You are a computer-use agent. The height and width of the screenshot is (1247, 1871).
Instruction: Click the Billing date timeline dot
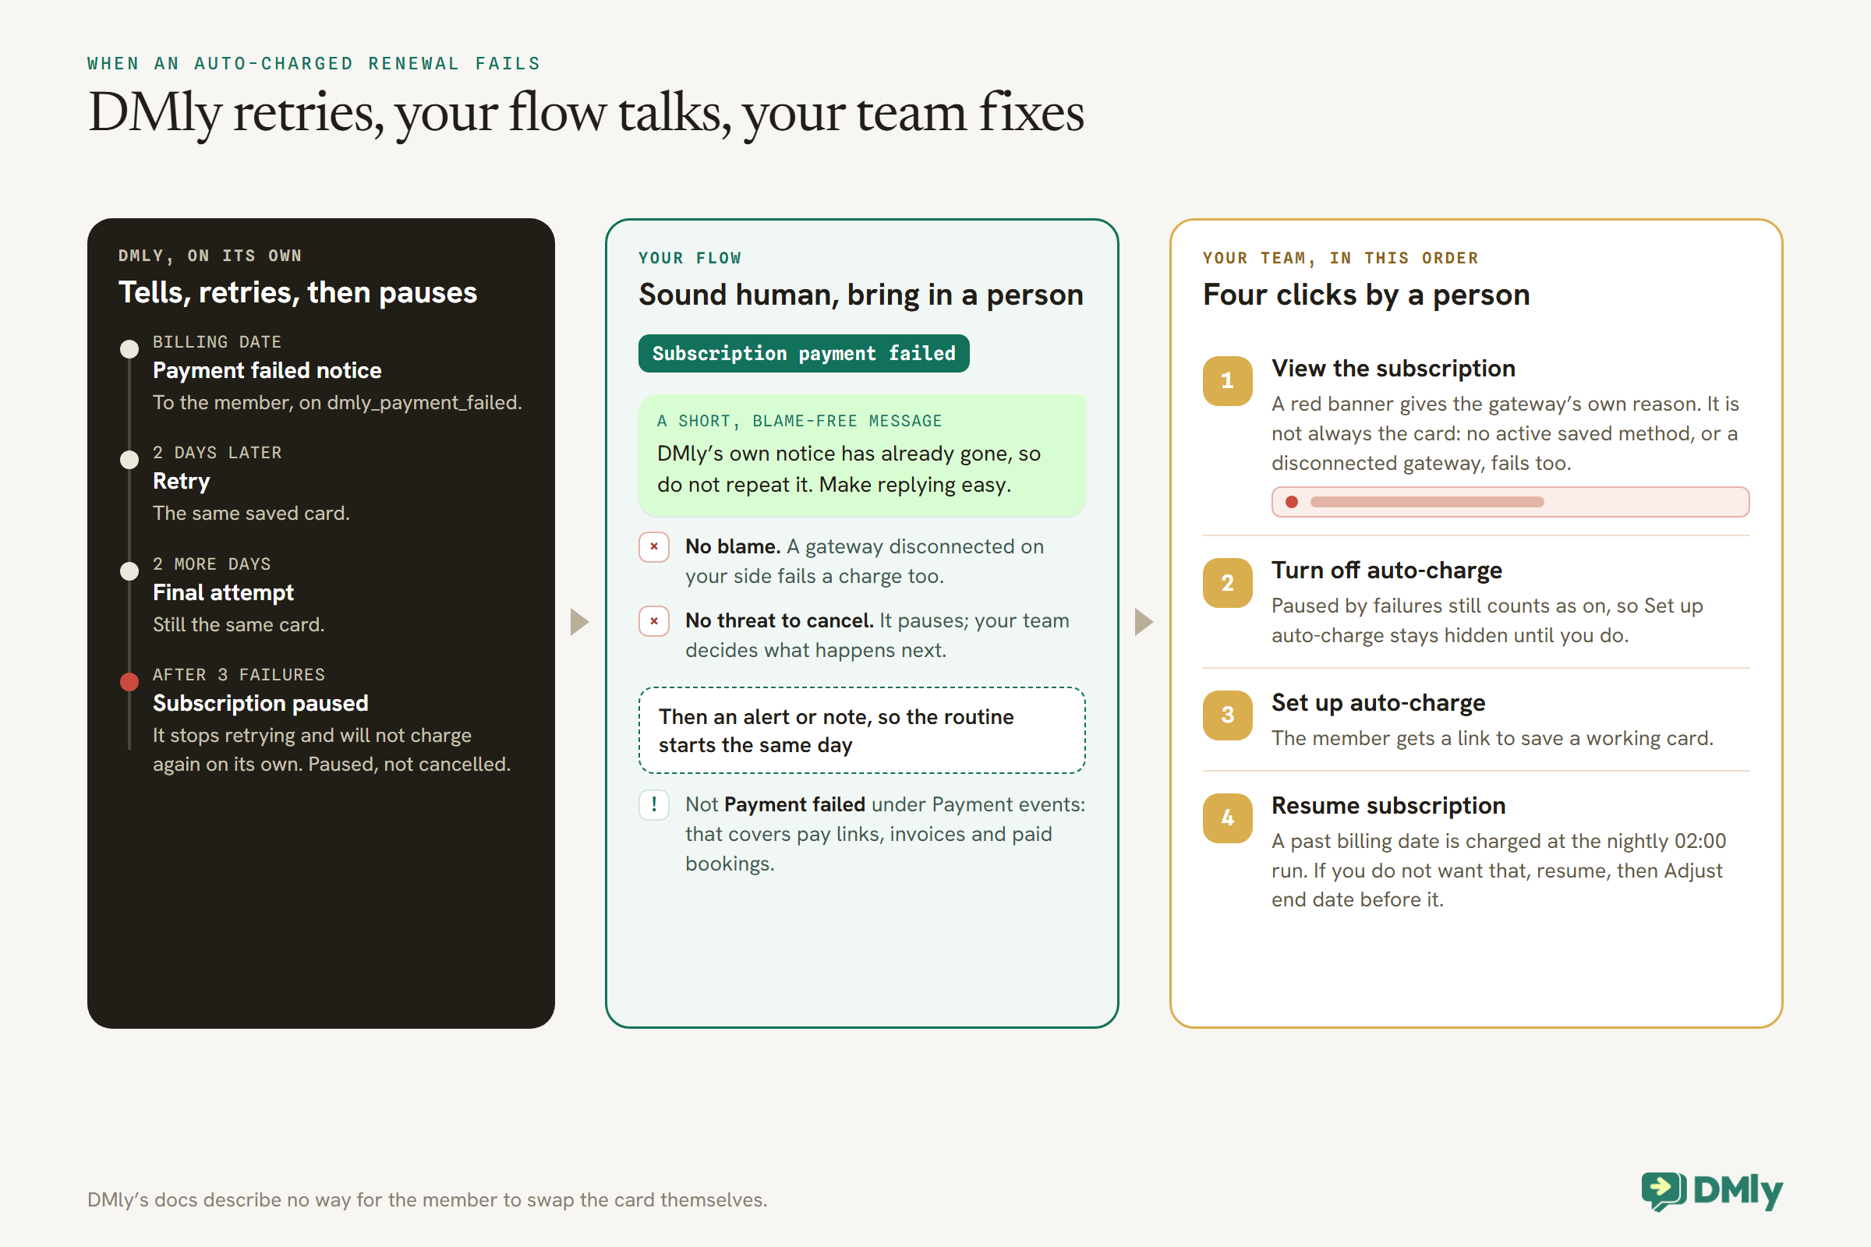[x=129, y=349]
